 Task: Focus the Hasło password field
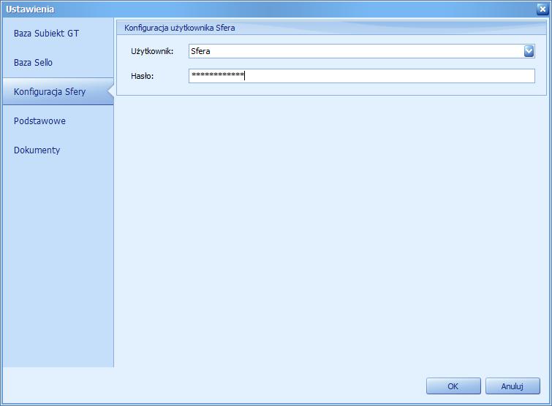[362, 76]
